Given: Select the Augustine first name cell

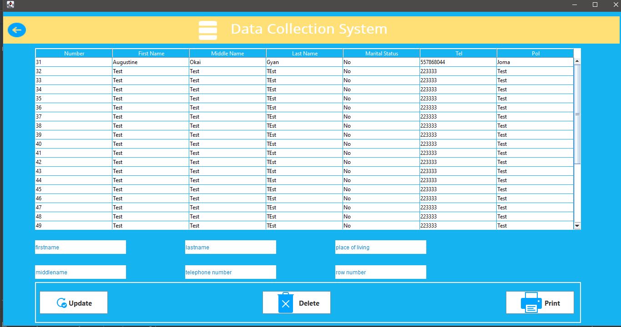Looking at the screenshot, I should (151, 62).
